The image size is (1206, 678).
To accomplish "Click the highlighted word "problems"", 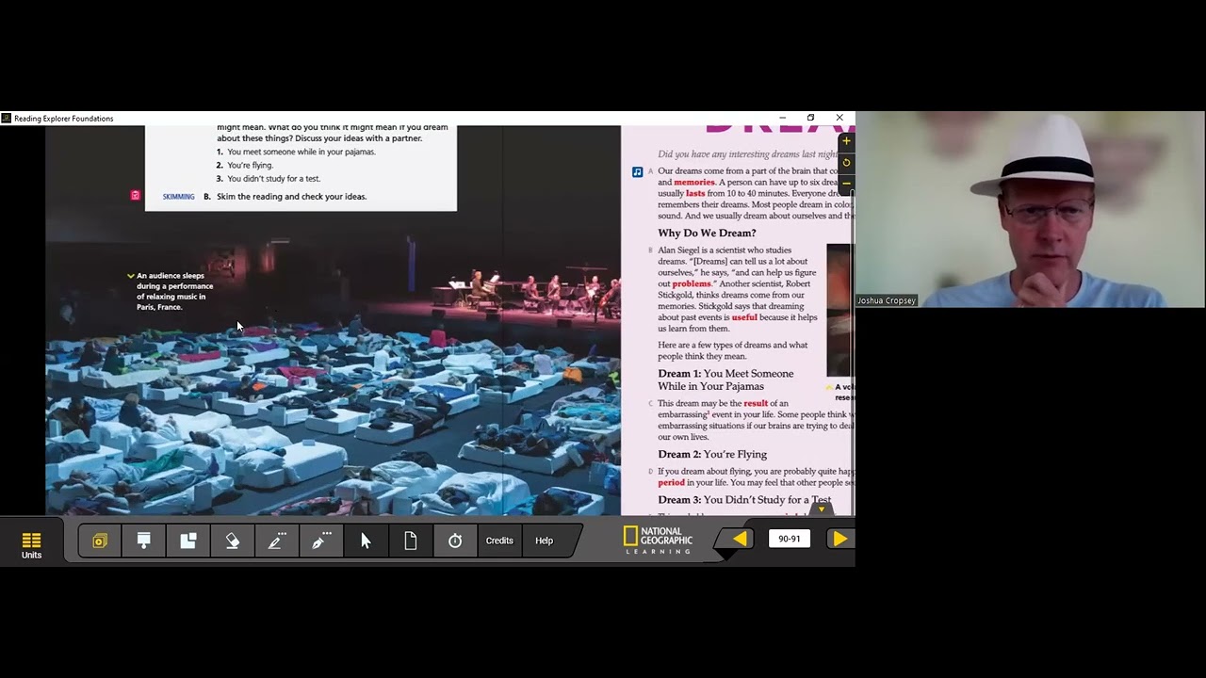I will point(692,283).
